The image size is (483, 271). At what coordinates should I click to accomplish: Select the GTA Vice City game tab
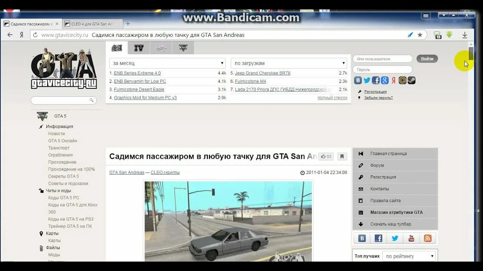[161, 48]
